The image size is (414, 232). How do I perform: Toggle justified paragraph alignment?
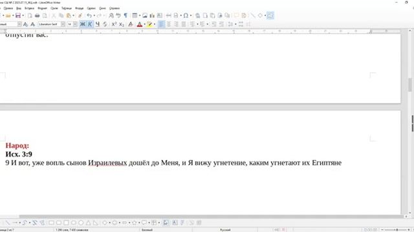[183, 24]
